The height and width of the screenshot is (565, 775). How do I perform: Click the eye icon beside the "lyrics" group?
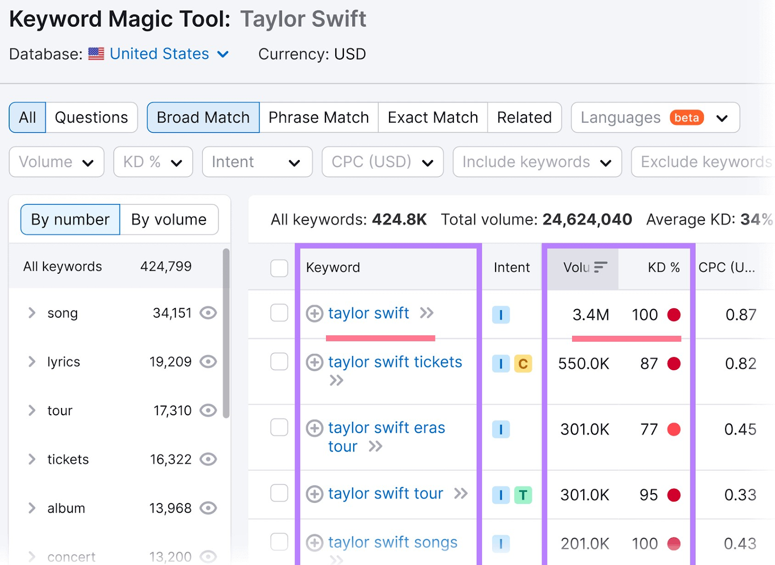pos(208,361)
